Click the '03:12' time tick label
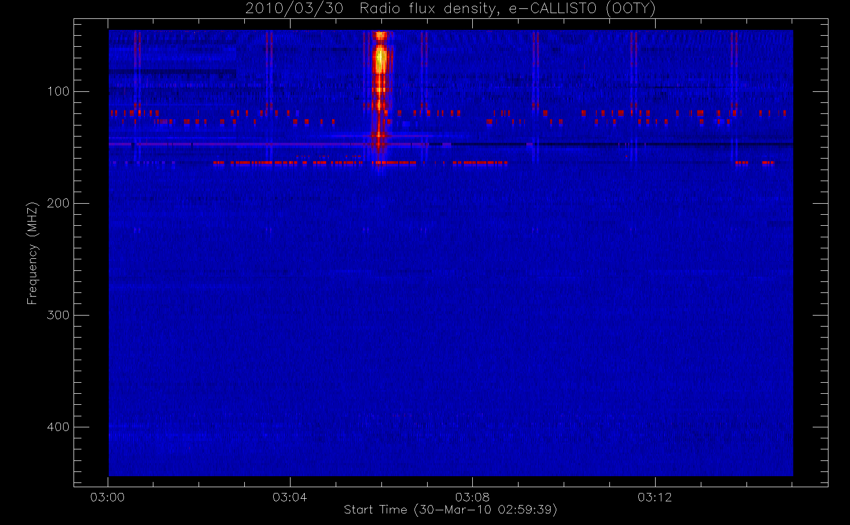This screenshot has height=525, width=850. pos(655,497)
